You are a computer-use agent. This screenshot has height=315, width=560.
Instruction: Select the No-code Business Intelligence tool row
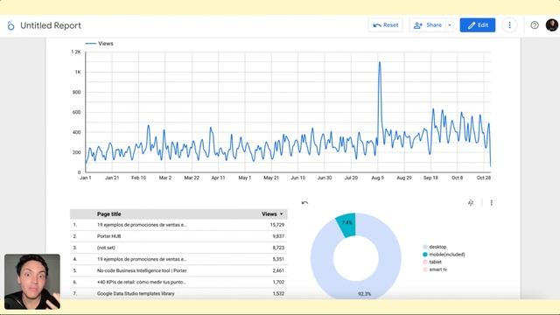178,270
